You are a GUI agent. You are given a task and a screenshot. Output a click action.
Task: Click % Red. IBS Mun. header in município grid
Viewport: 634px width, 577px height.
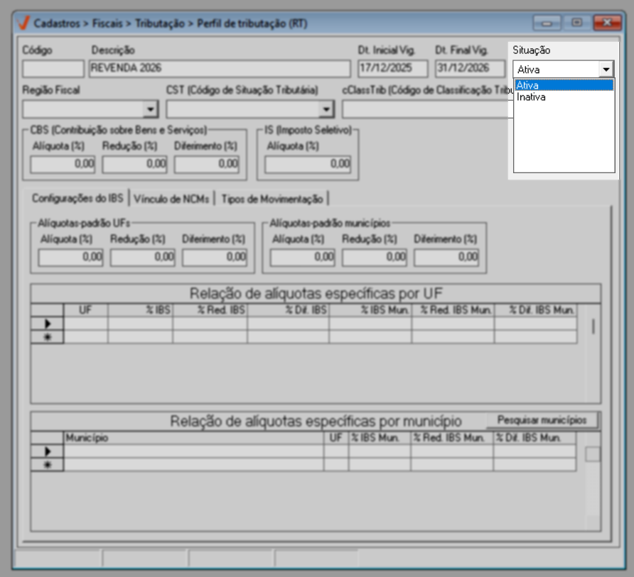452,438
